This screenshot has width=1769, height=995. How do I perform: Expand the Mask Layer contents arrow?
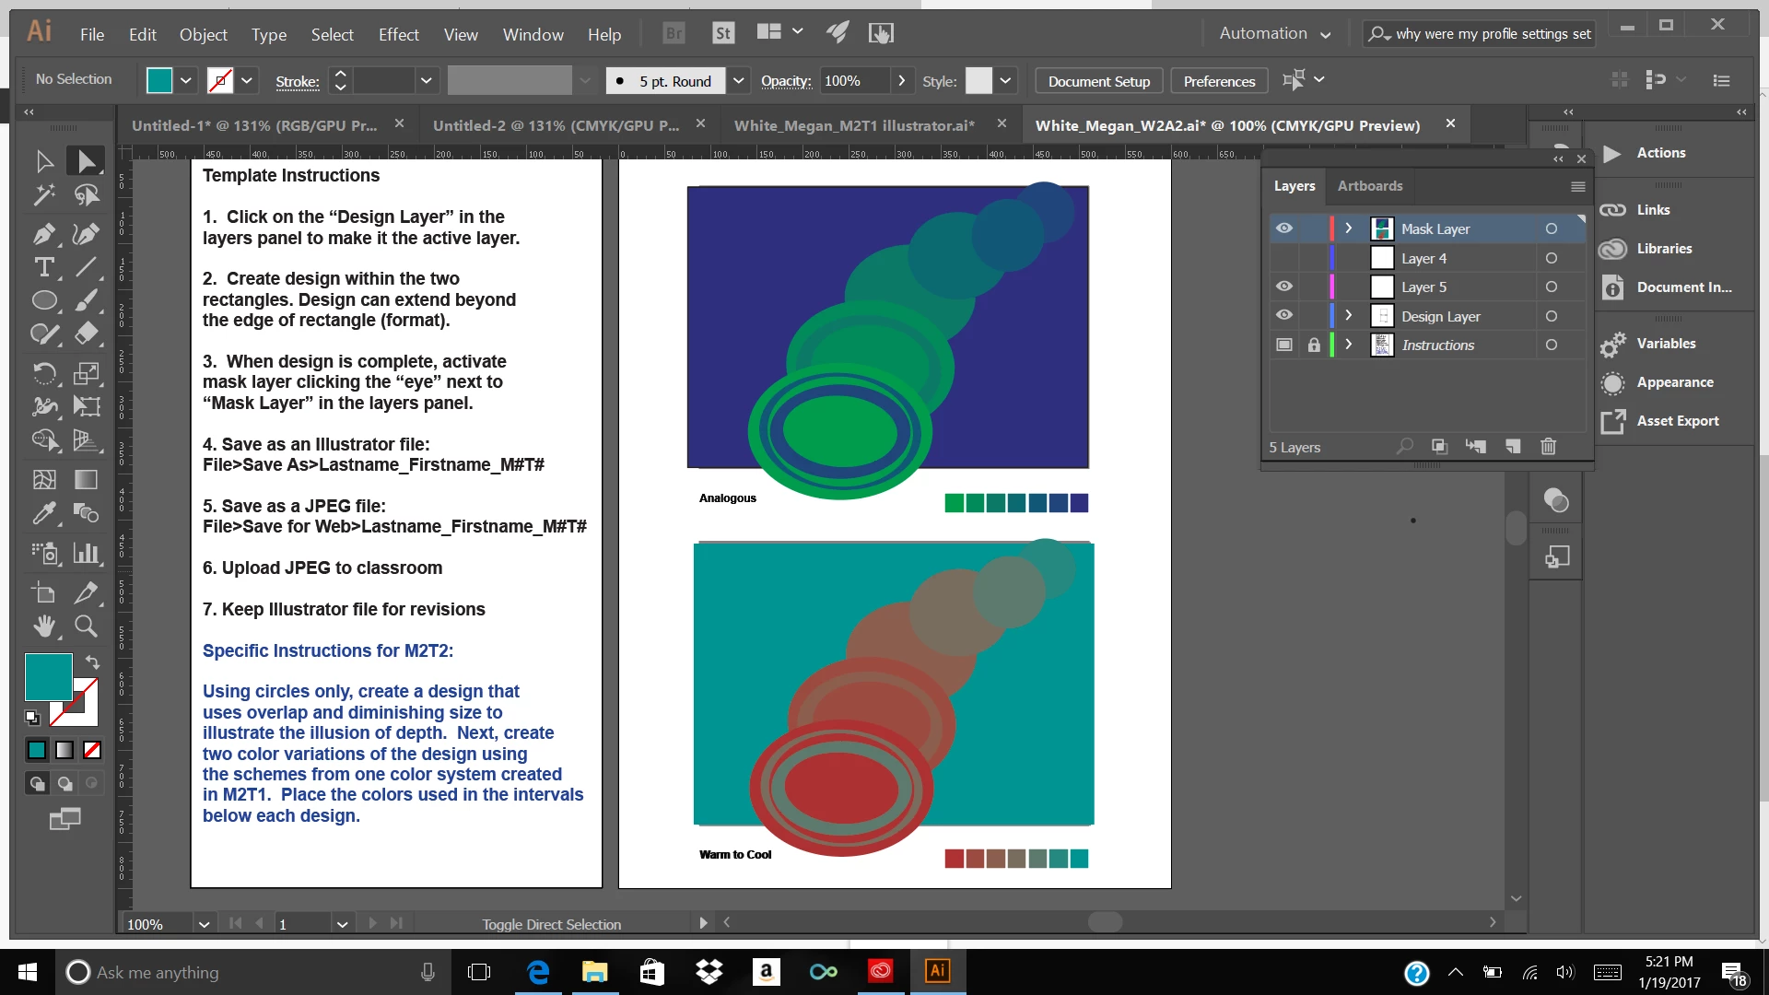pyautogui.click(x=1348, y=228)
